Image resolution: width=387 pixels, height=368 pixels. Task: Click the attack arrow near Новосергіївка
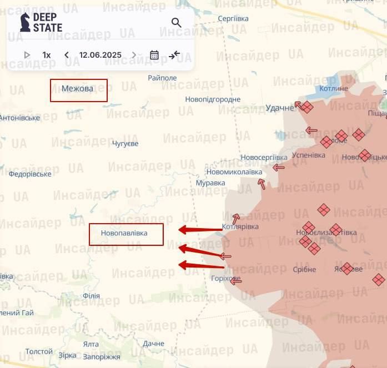coord(278,167)
